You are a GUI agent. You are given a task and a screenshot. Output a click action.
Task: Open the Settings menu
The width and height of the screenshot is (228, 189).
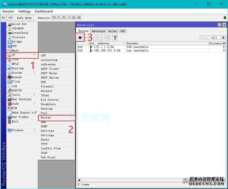click(25, 11)
